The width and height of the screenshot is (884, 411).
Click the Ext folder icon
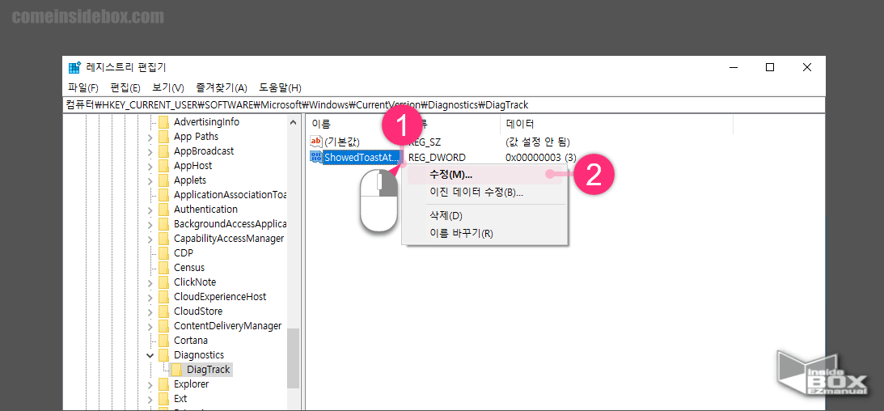tap(164, 399)
